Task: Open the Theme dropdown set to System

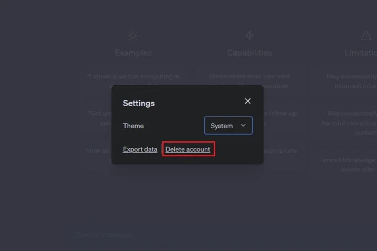Action: pyautogui.click(x=228, y=125)
